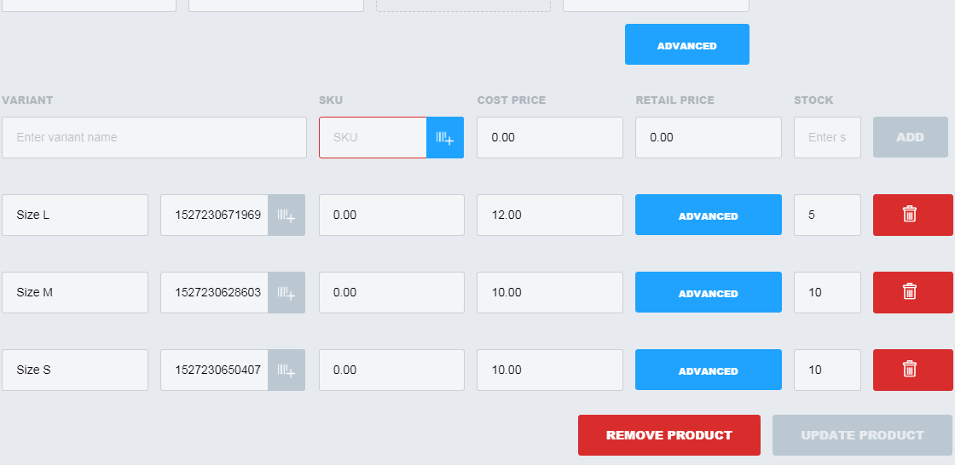Delete the Size M variant with trash icon
The image size is (955, 465).
[x=912, y=292]
